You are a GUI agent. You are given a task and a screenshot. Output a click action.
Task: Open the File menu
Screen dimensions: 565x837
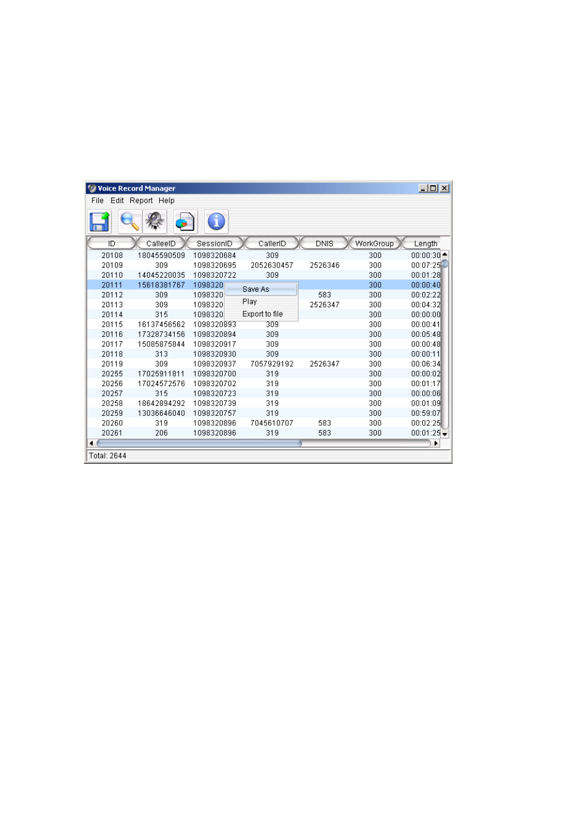click(x=98, y=201)
